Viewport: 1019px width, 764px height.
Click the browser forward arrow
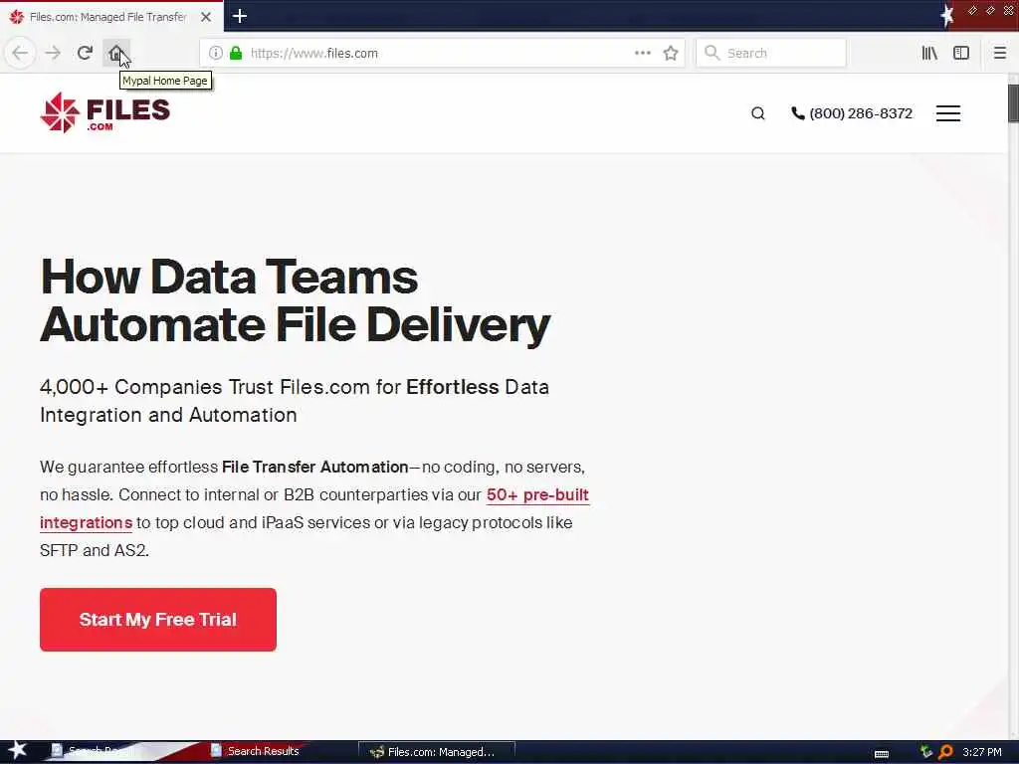click(x=53, y=53)
